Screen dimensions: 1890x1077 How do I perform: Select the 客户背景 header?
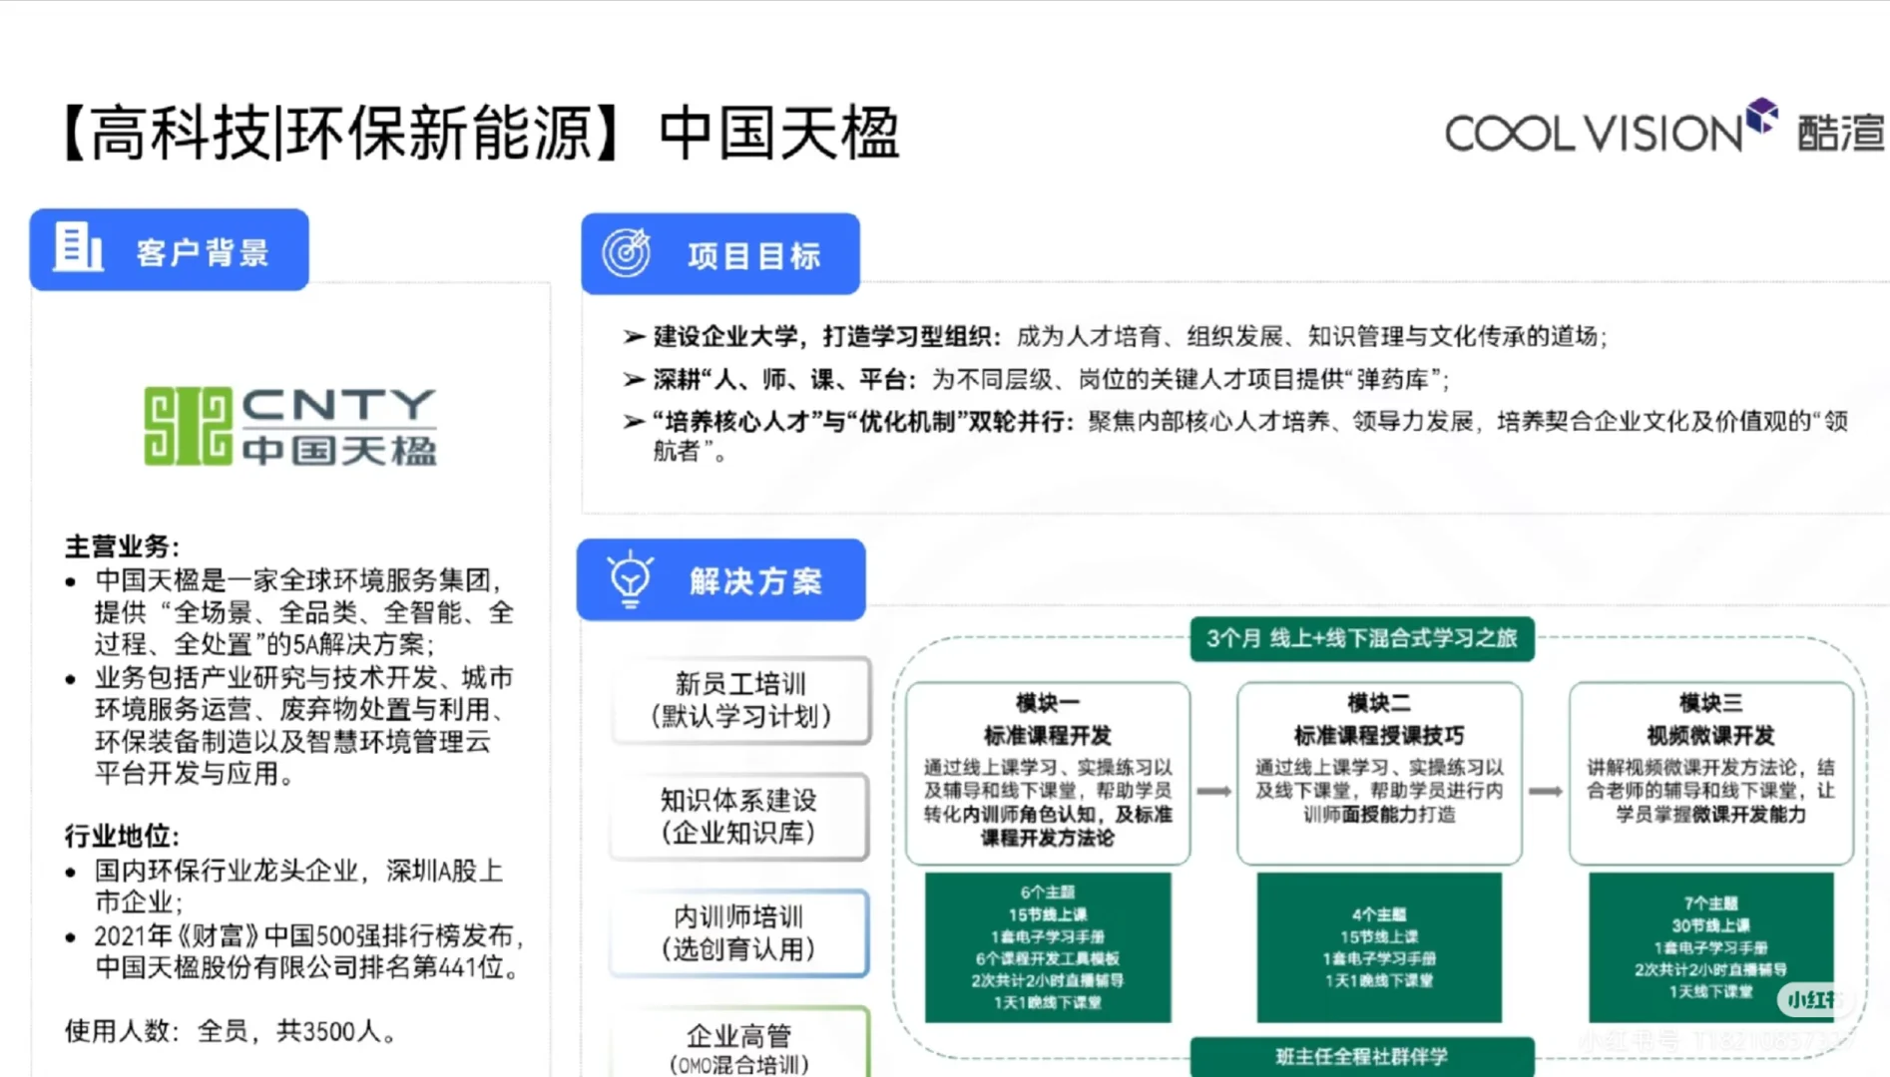tap(169, 250)
